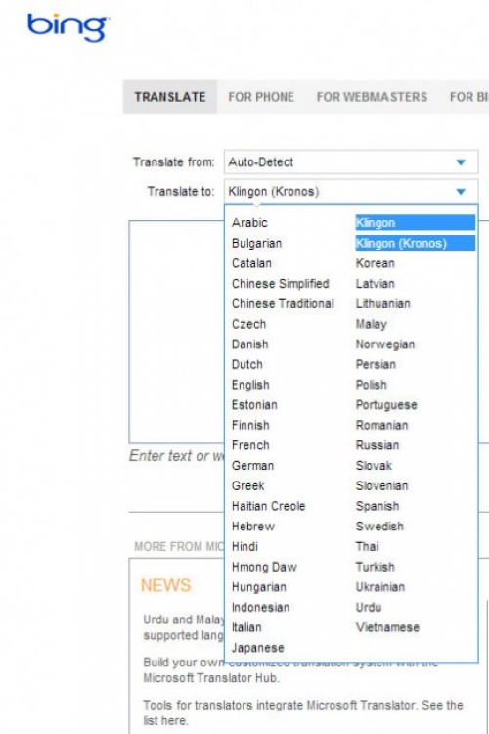This screenshot has height=734, width=489.
Task: Open the Translate from dropdown arrow
Action: (461, 162)
